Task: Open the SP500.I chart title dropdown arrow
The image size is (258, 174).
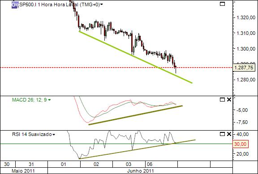Action: pyautogui.click(x=102, y=4)
